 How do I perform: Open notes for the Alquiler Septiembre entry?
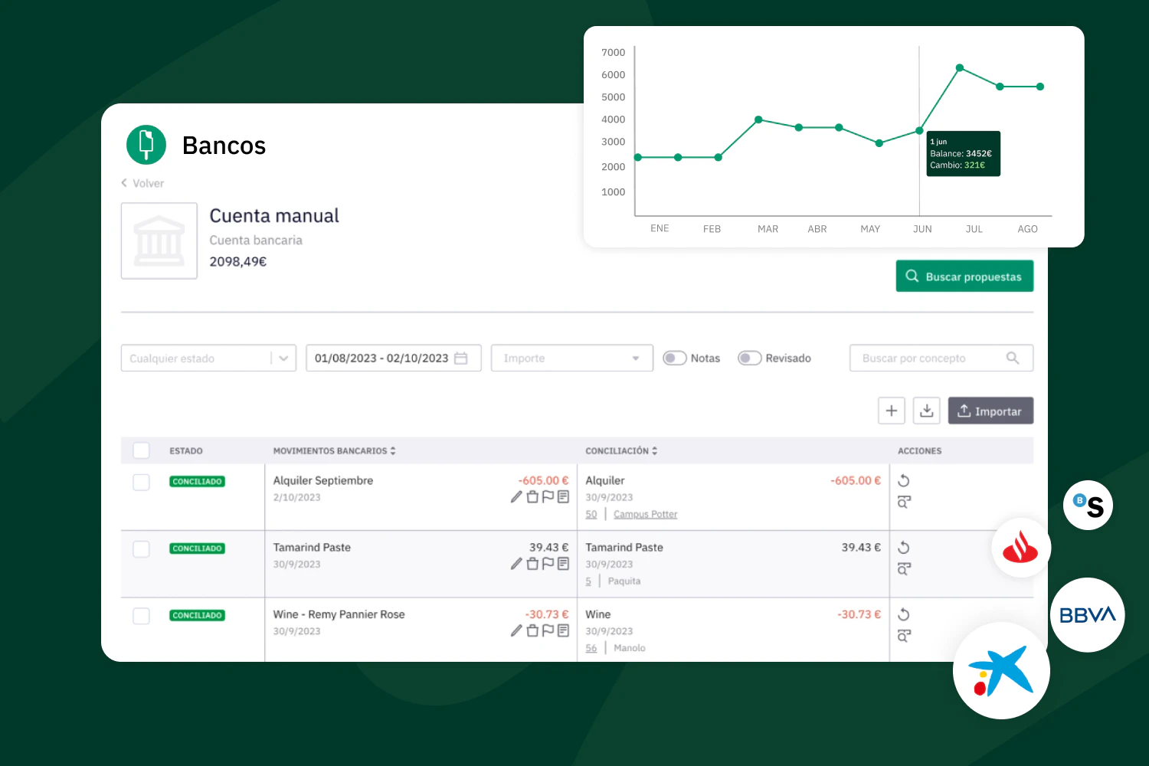click(564, 496)
